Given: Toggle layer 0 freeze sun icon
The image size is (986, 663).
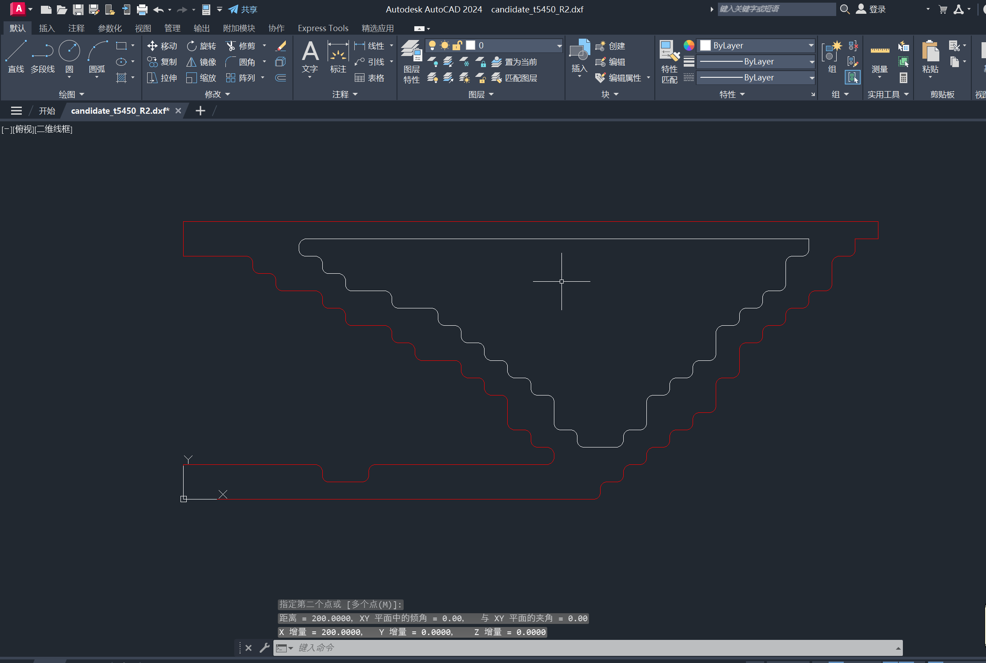Looking at the screenshot, I should click(445, 45).
